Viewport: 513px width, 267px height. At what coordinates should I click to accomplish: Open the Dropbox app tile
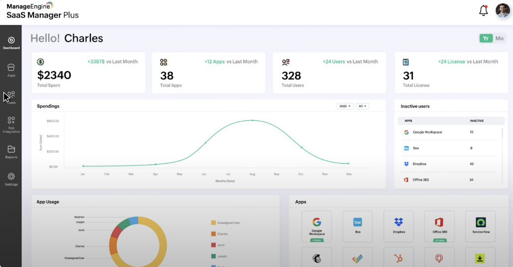398,226
